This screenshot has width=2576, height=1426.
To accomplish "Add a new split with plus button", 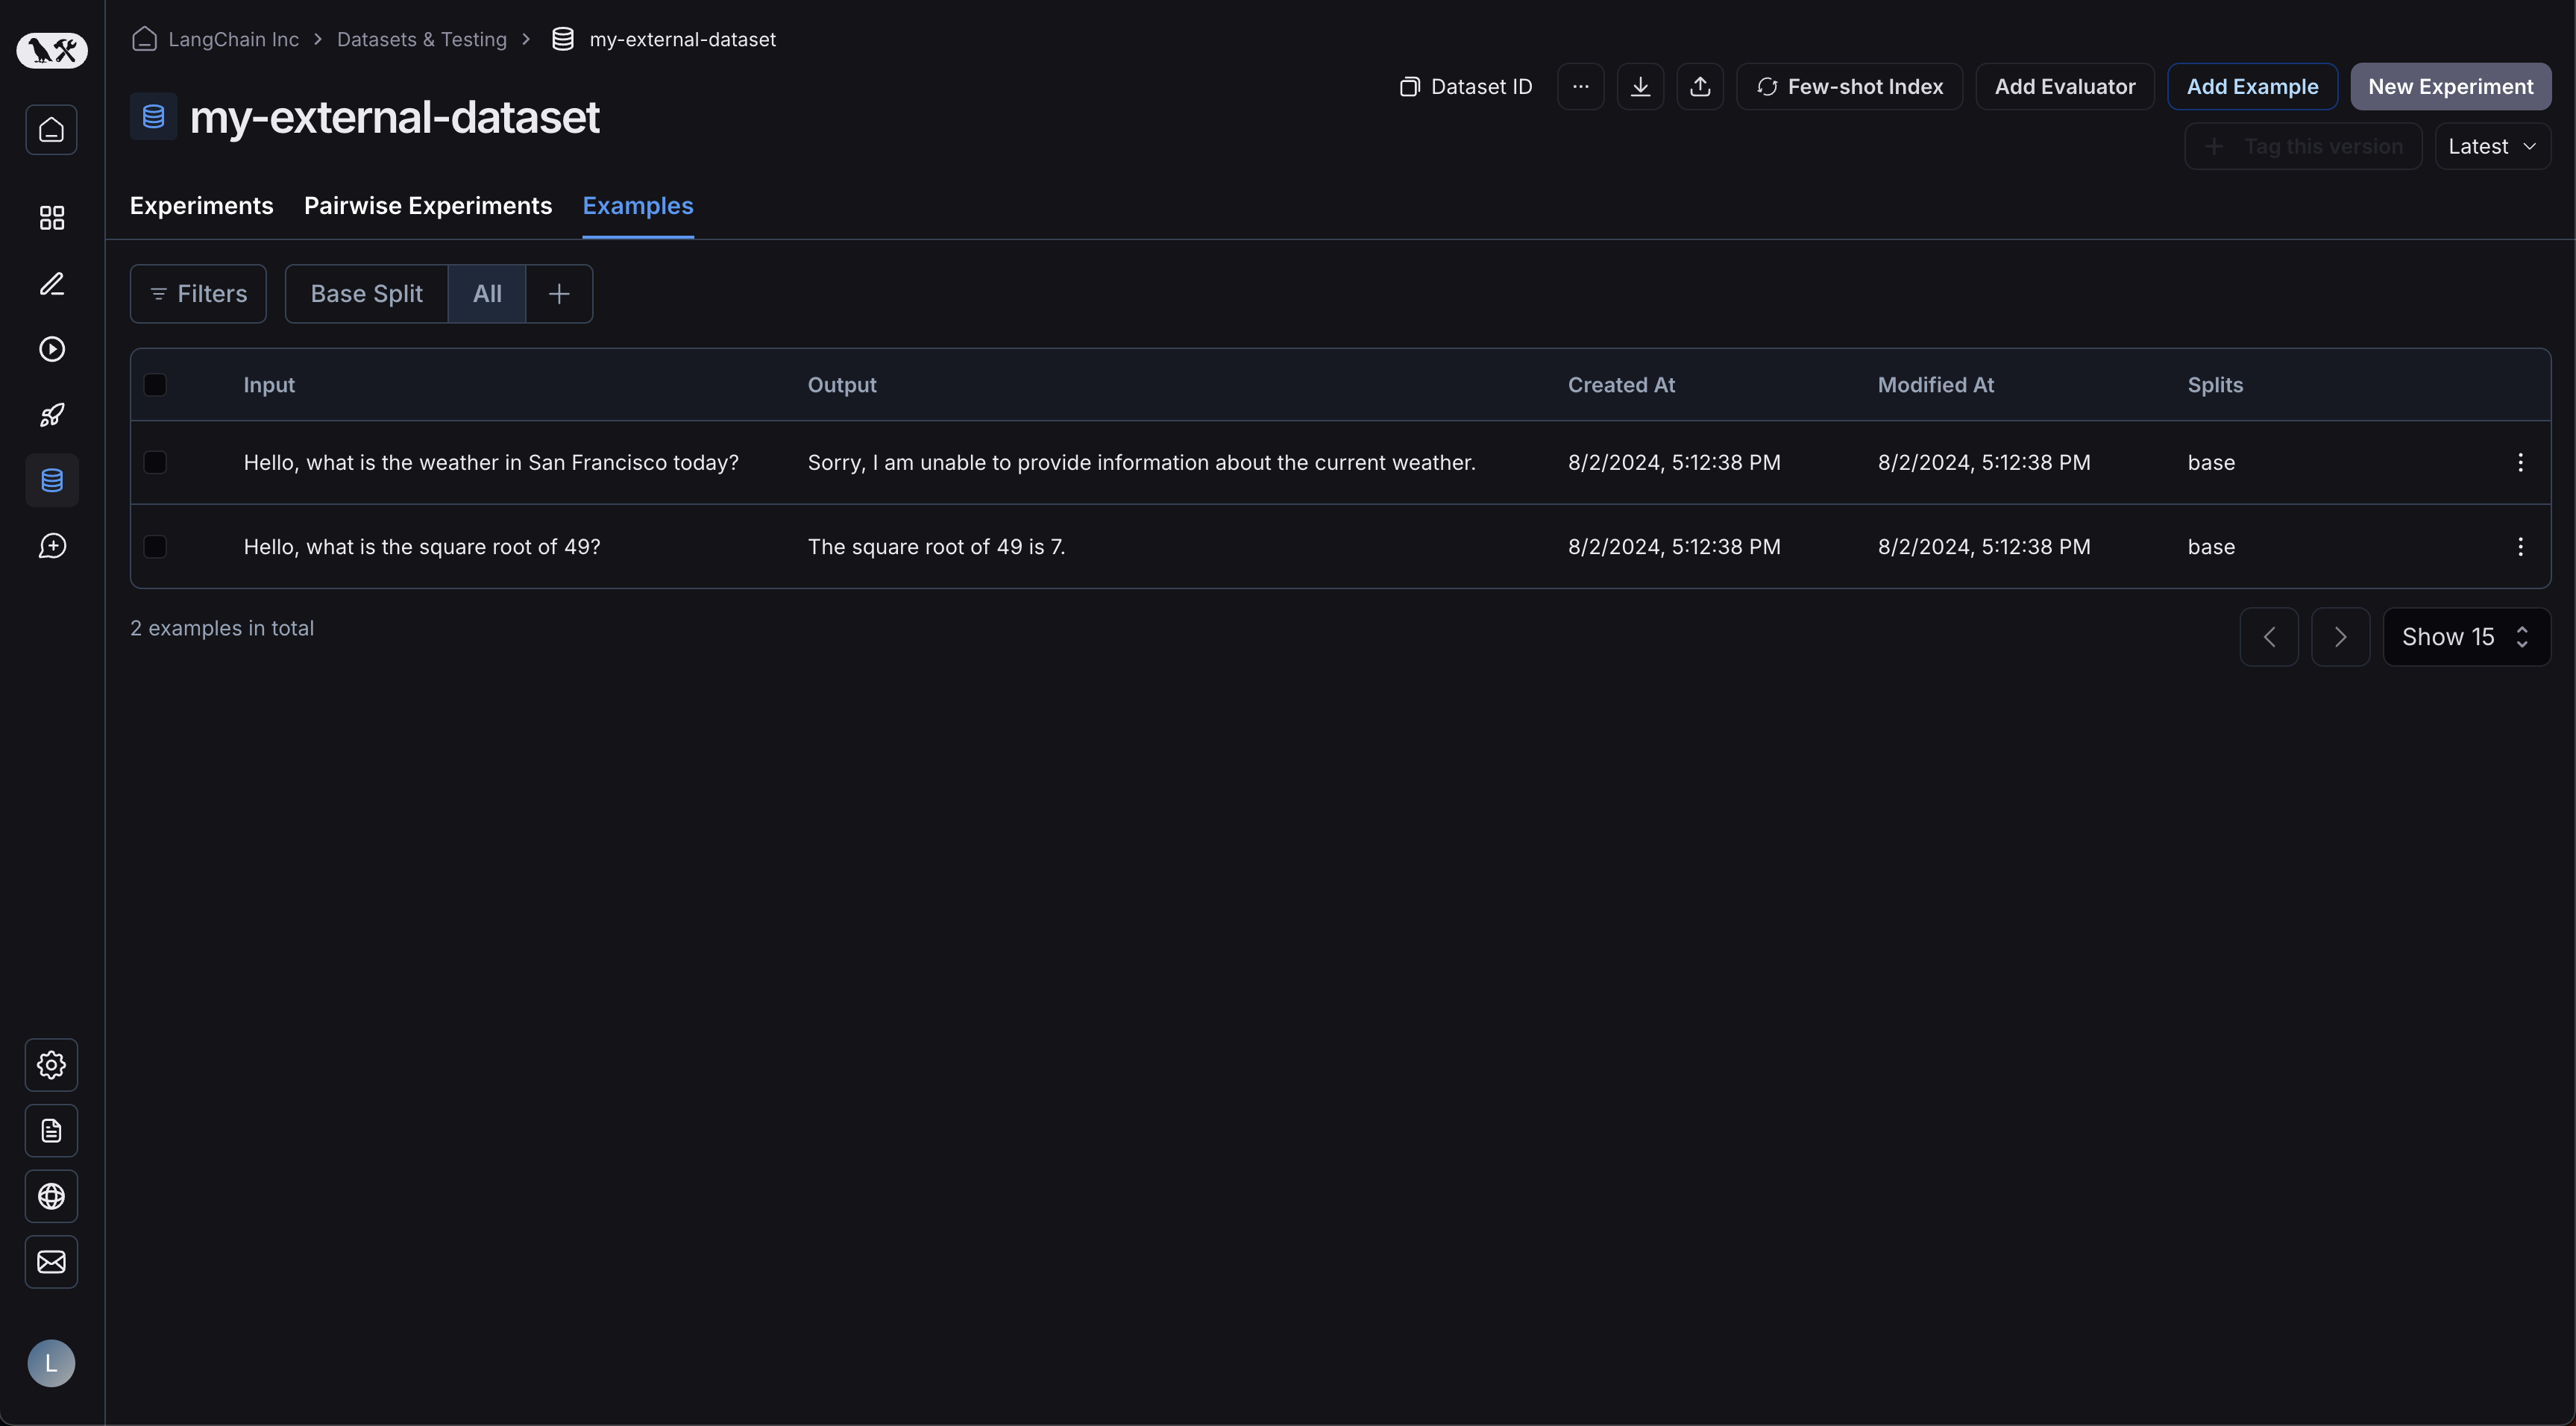I will click(559, 294).
